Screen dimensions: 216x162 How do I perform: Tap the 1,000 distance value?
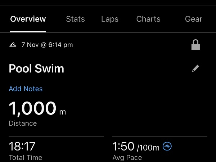[x=32, y=108]
